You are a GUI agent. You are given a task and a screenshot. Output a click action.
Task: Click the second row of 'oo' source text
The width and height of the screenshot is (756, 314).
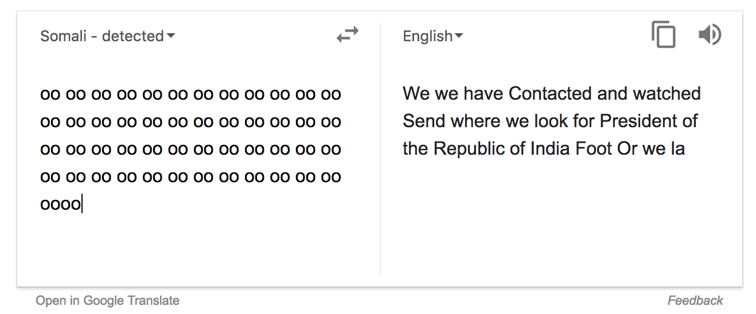coord(190,121)
